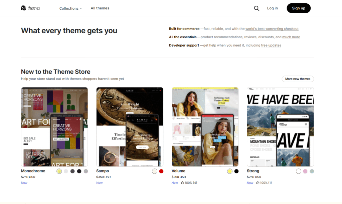Open the Monochrome theme title link
This screenshot has height=204, width=342.
33,171
